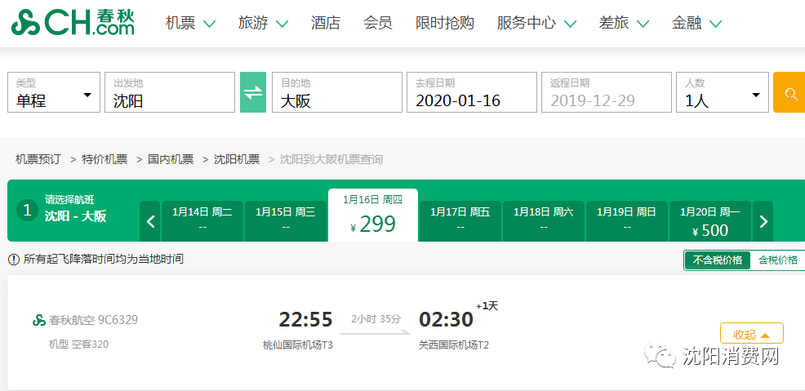
Task: Click the 特价机票 breadcrumb link
Action: pos(105,159)
